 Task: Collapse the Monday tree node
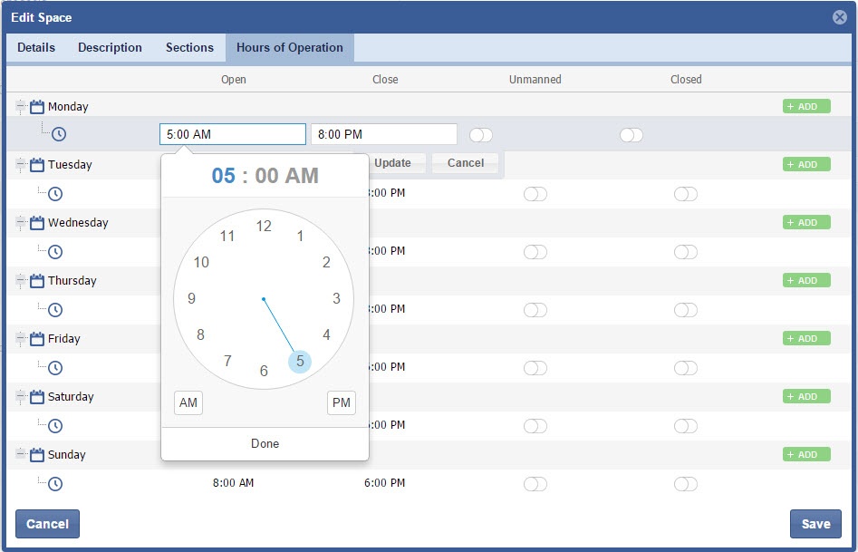click(x=20, y=106)
